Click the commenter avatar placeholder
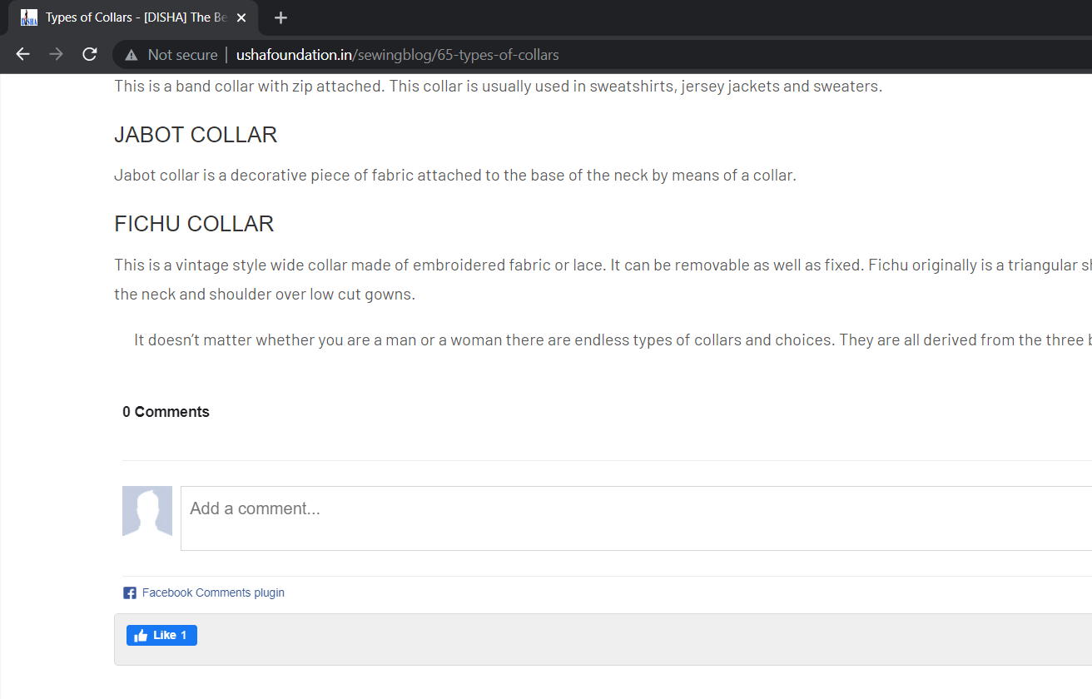The height and width of the screenshot is (699, 1092). coord(147,511)
